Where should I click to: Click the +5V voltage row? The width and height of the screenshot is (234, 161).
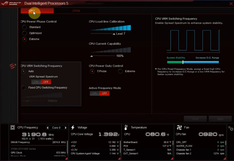pos(95,146)
